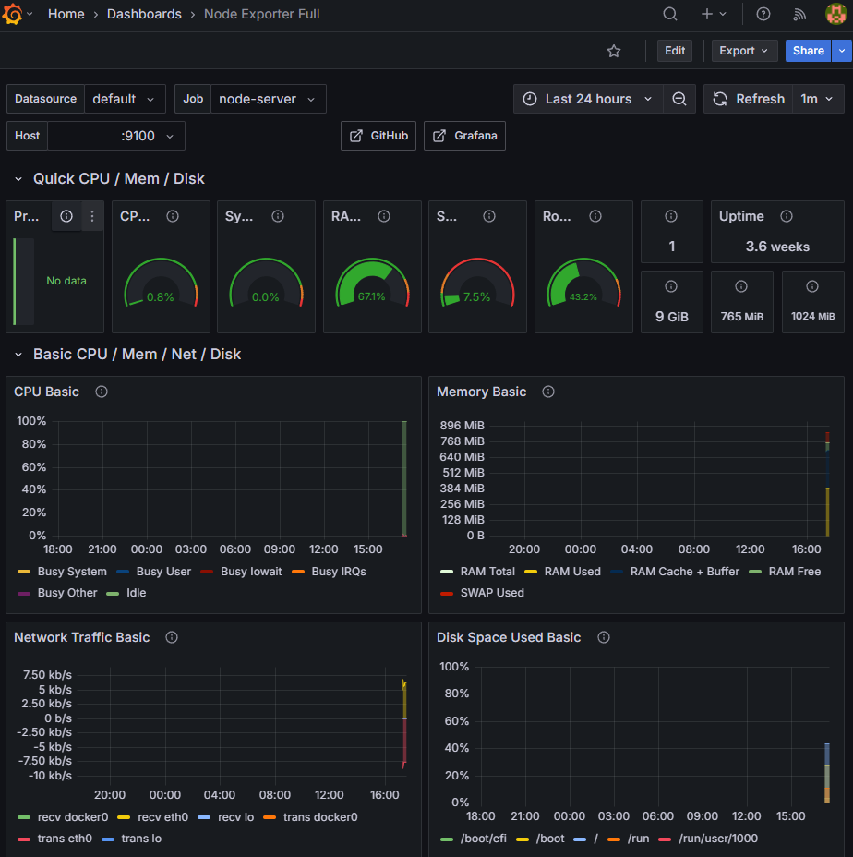Image resolution: width=853 pixels, height=857 pixels.
Task: Open the Export menu
Action: [x=744, y=51]
